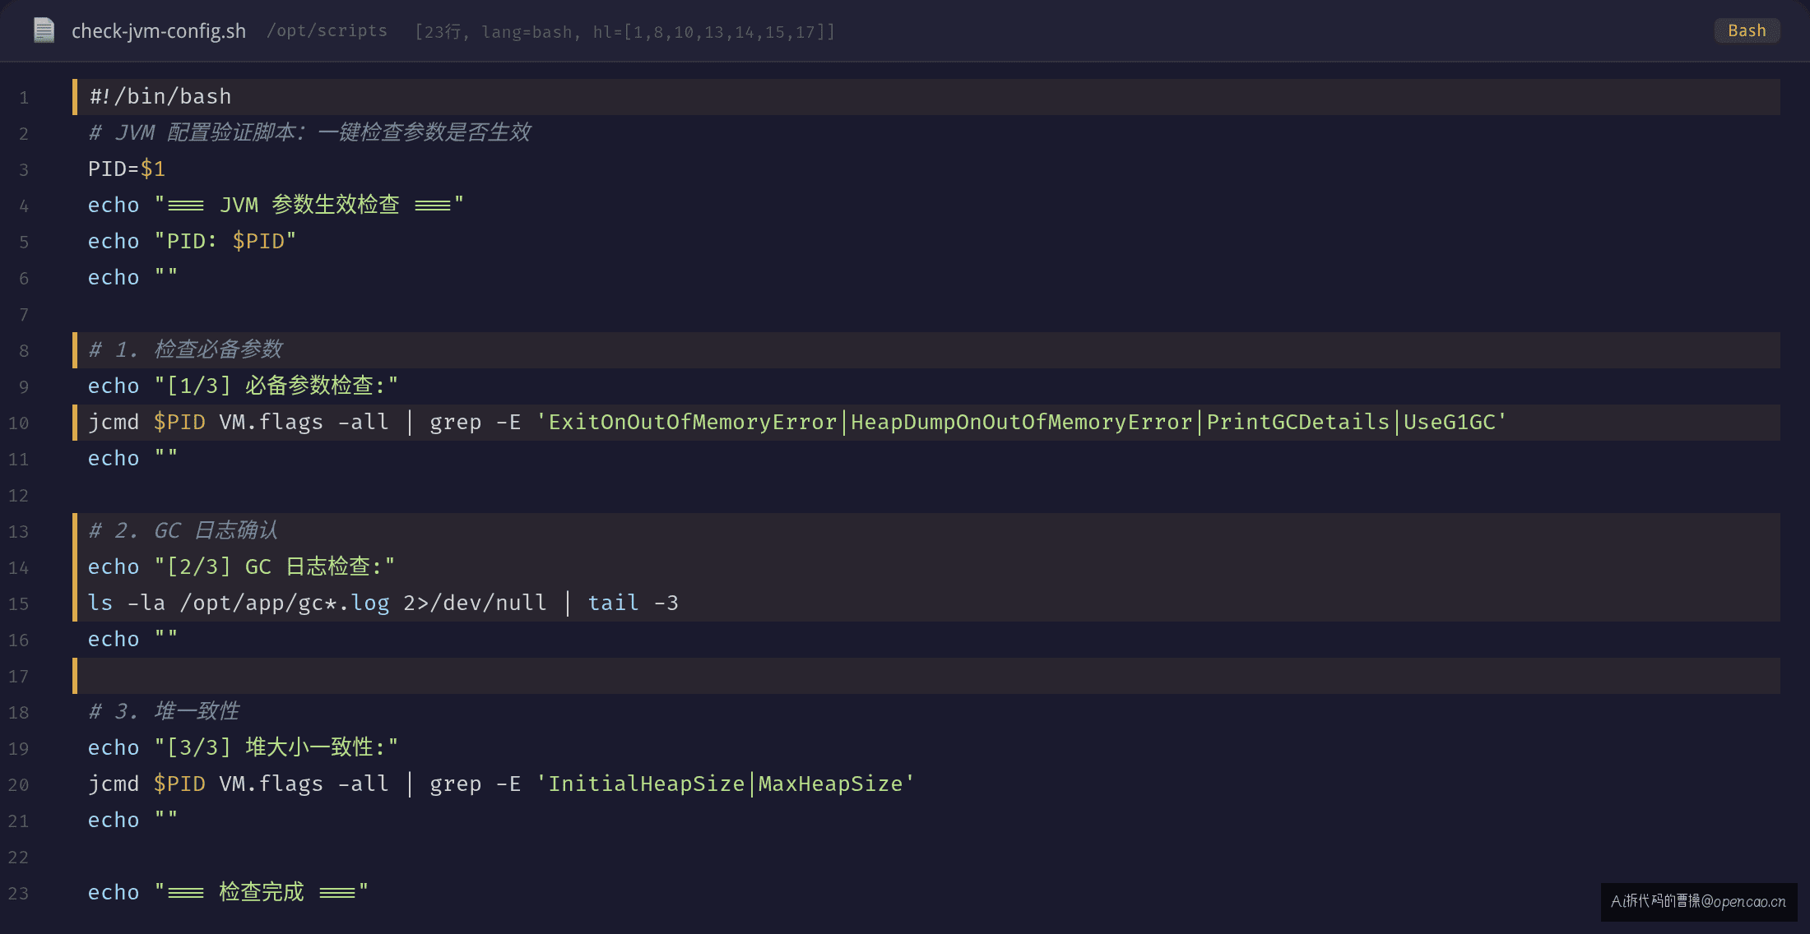This screenshot has width=1810, height=934.
Task: Click the file document icon
Action: pos(44,30)
